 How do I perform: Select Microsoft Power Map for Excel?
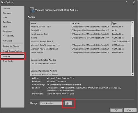tap(81, 49)
